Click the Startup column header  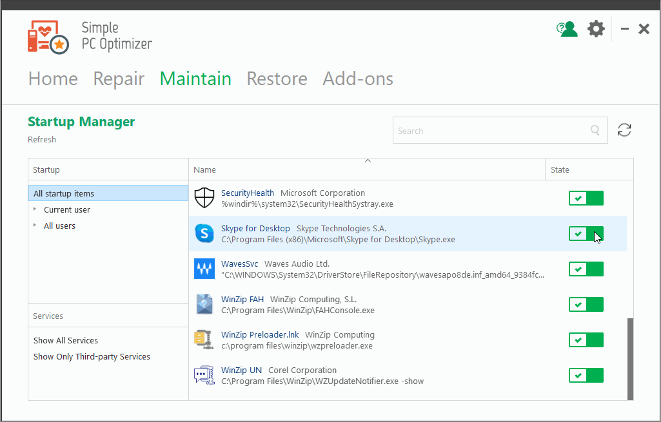pyautogui.click(x=108, y=169)
